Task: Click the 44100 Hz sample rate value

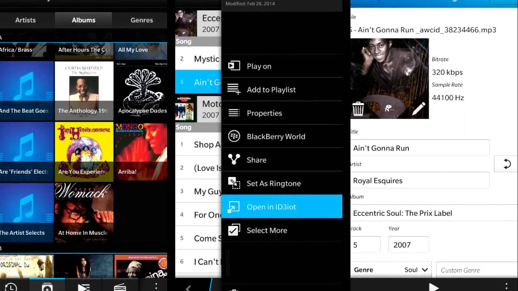Action: tap(448, 98)
